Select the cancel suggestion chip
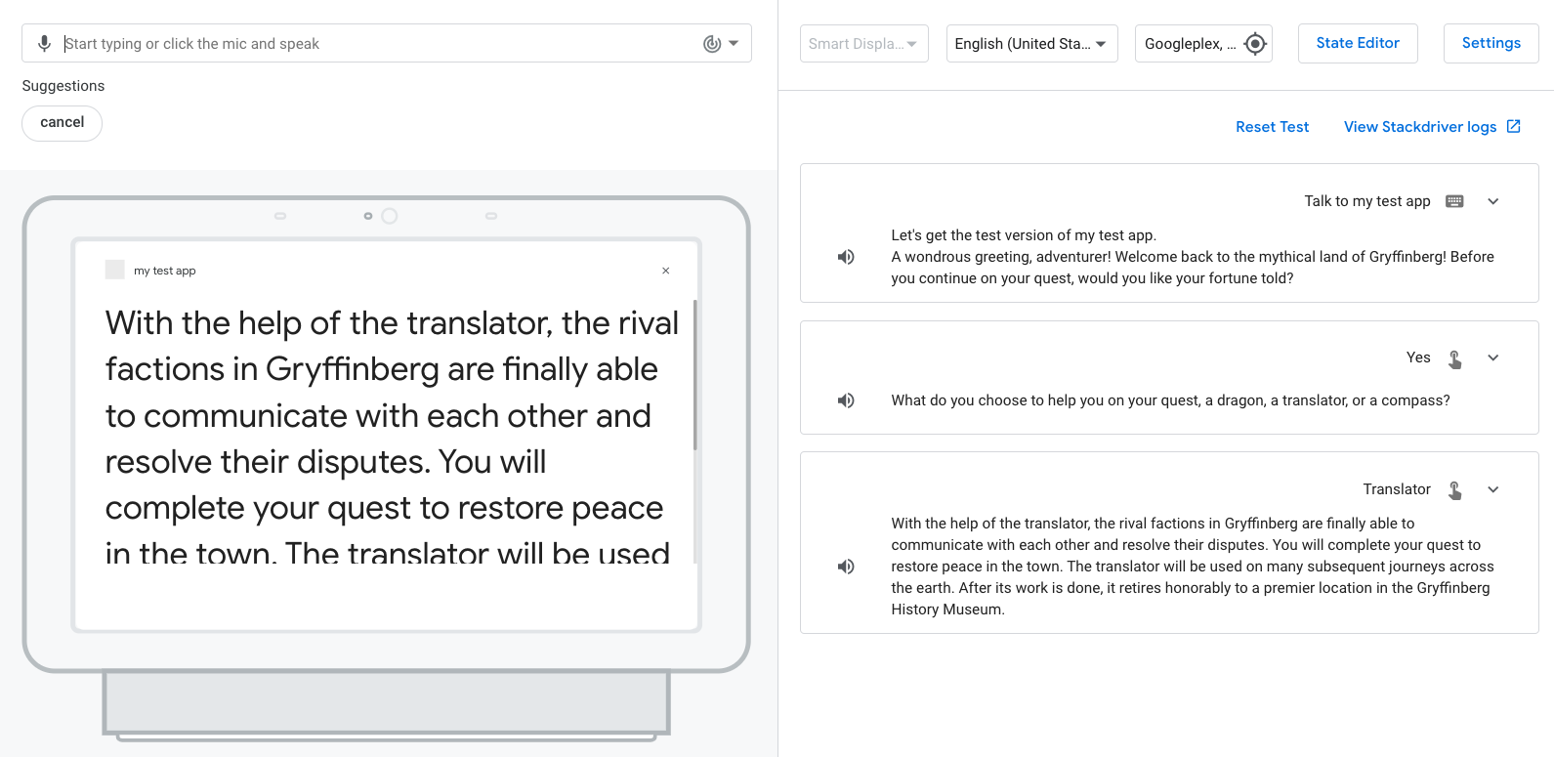 tap(63, 123)
